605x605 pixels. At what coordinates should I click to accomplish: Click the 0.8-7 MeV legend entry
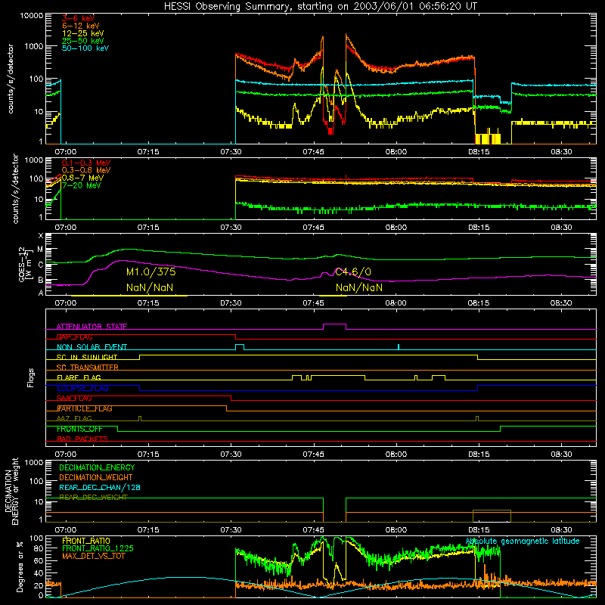coord(82,178)
